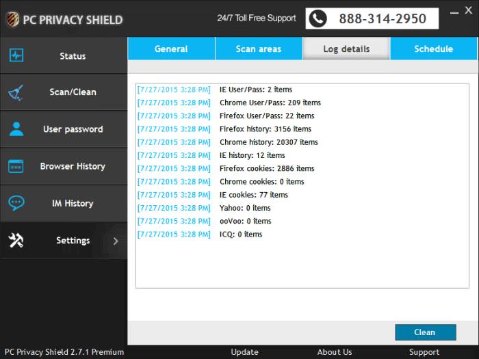Click the Status heartbeat monitor icon
Viewport: 479px width, 359px height.
pos(16,55)
